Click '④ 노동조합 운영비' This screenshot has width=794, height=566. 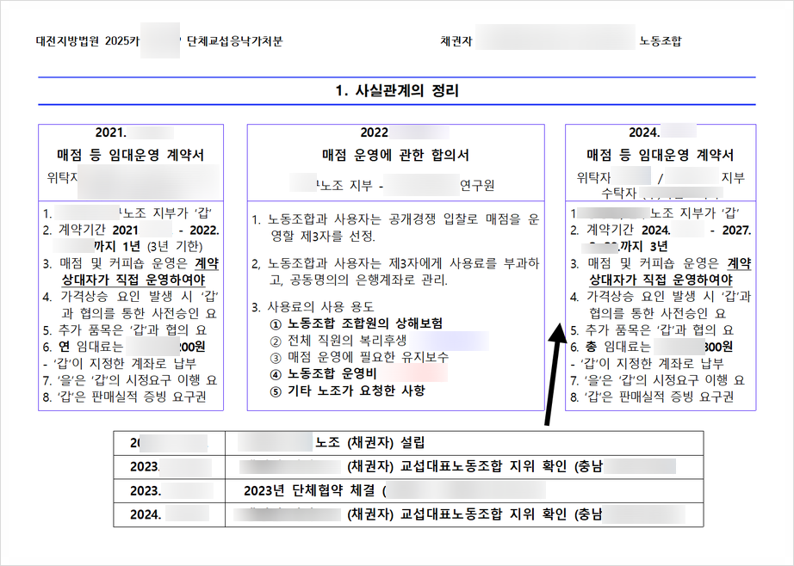(323, 374)
